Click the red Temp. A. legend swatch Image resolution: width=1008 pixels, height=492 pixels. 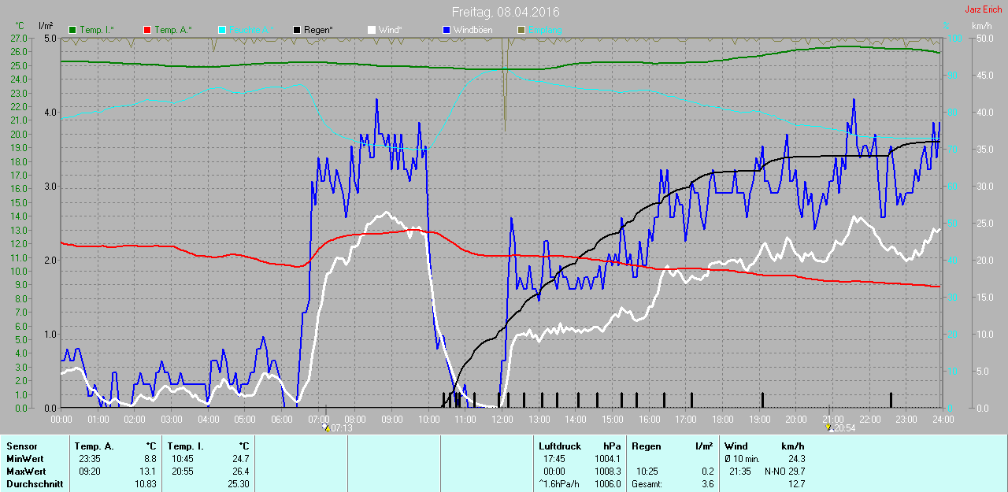click(147, 30)
